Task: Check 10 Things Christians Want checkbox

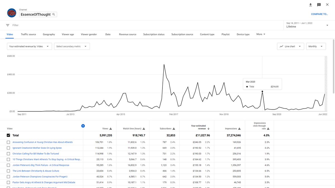Action: pos(8,160)
